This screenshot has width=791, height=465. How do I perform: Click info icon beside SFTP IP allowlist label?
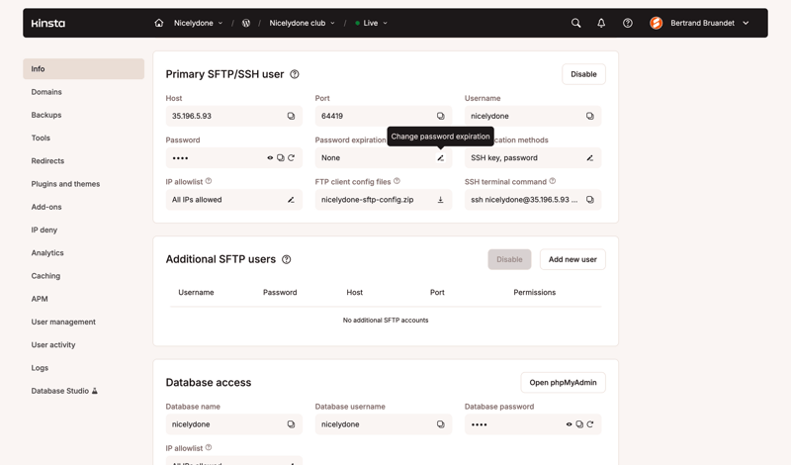pos(209,181)
